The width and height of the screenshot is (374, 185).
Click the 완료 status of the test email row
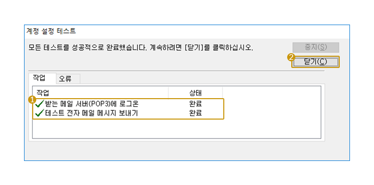pos(196,113)
